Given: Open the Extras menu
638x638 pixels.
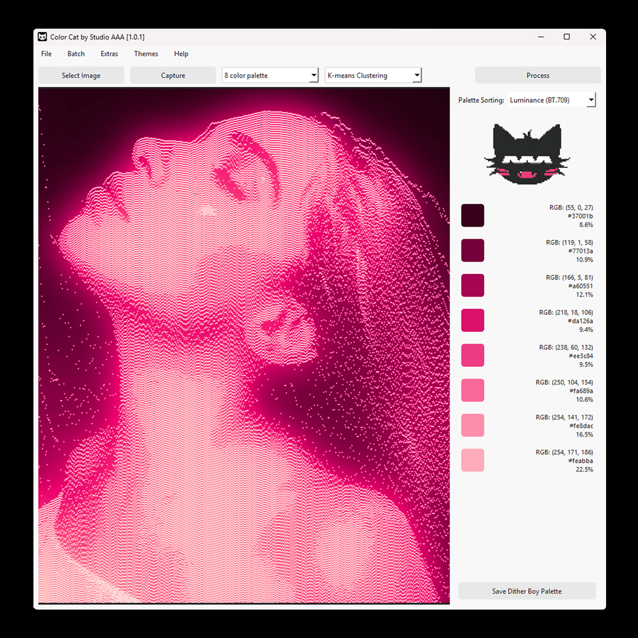Looking at the screenshot, I should [109, 54].
